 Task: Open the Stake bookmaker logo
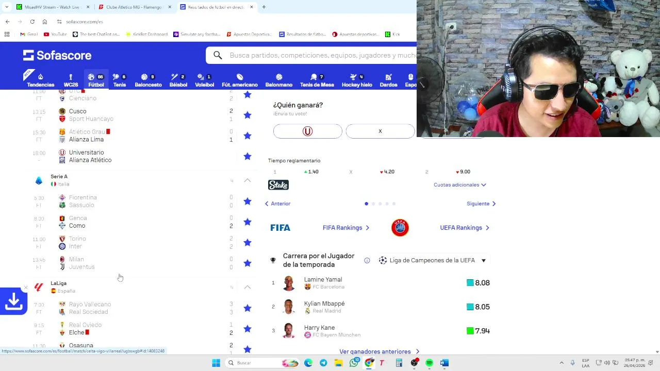278,185
